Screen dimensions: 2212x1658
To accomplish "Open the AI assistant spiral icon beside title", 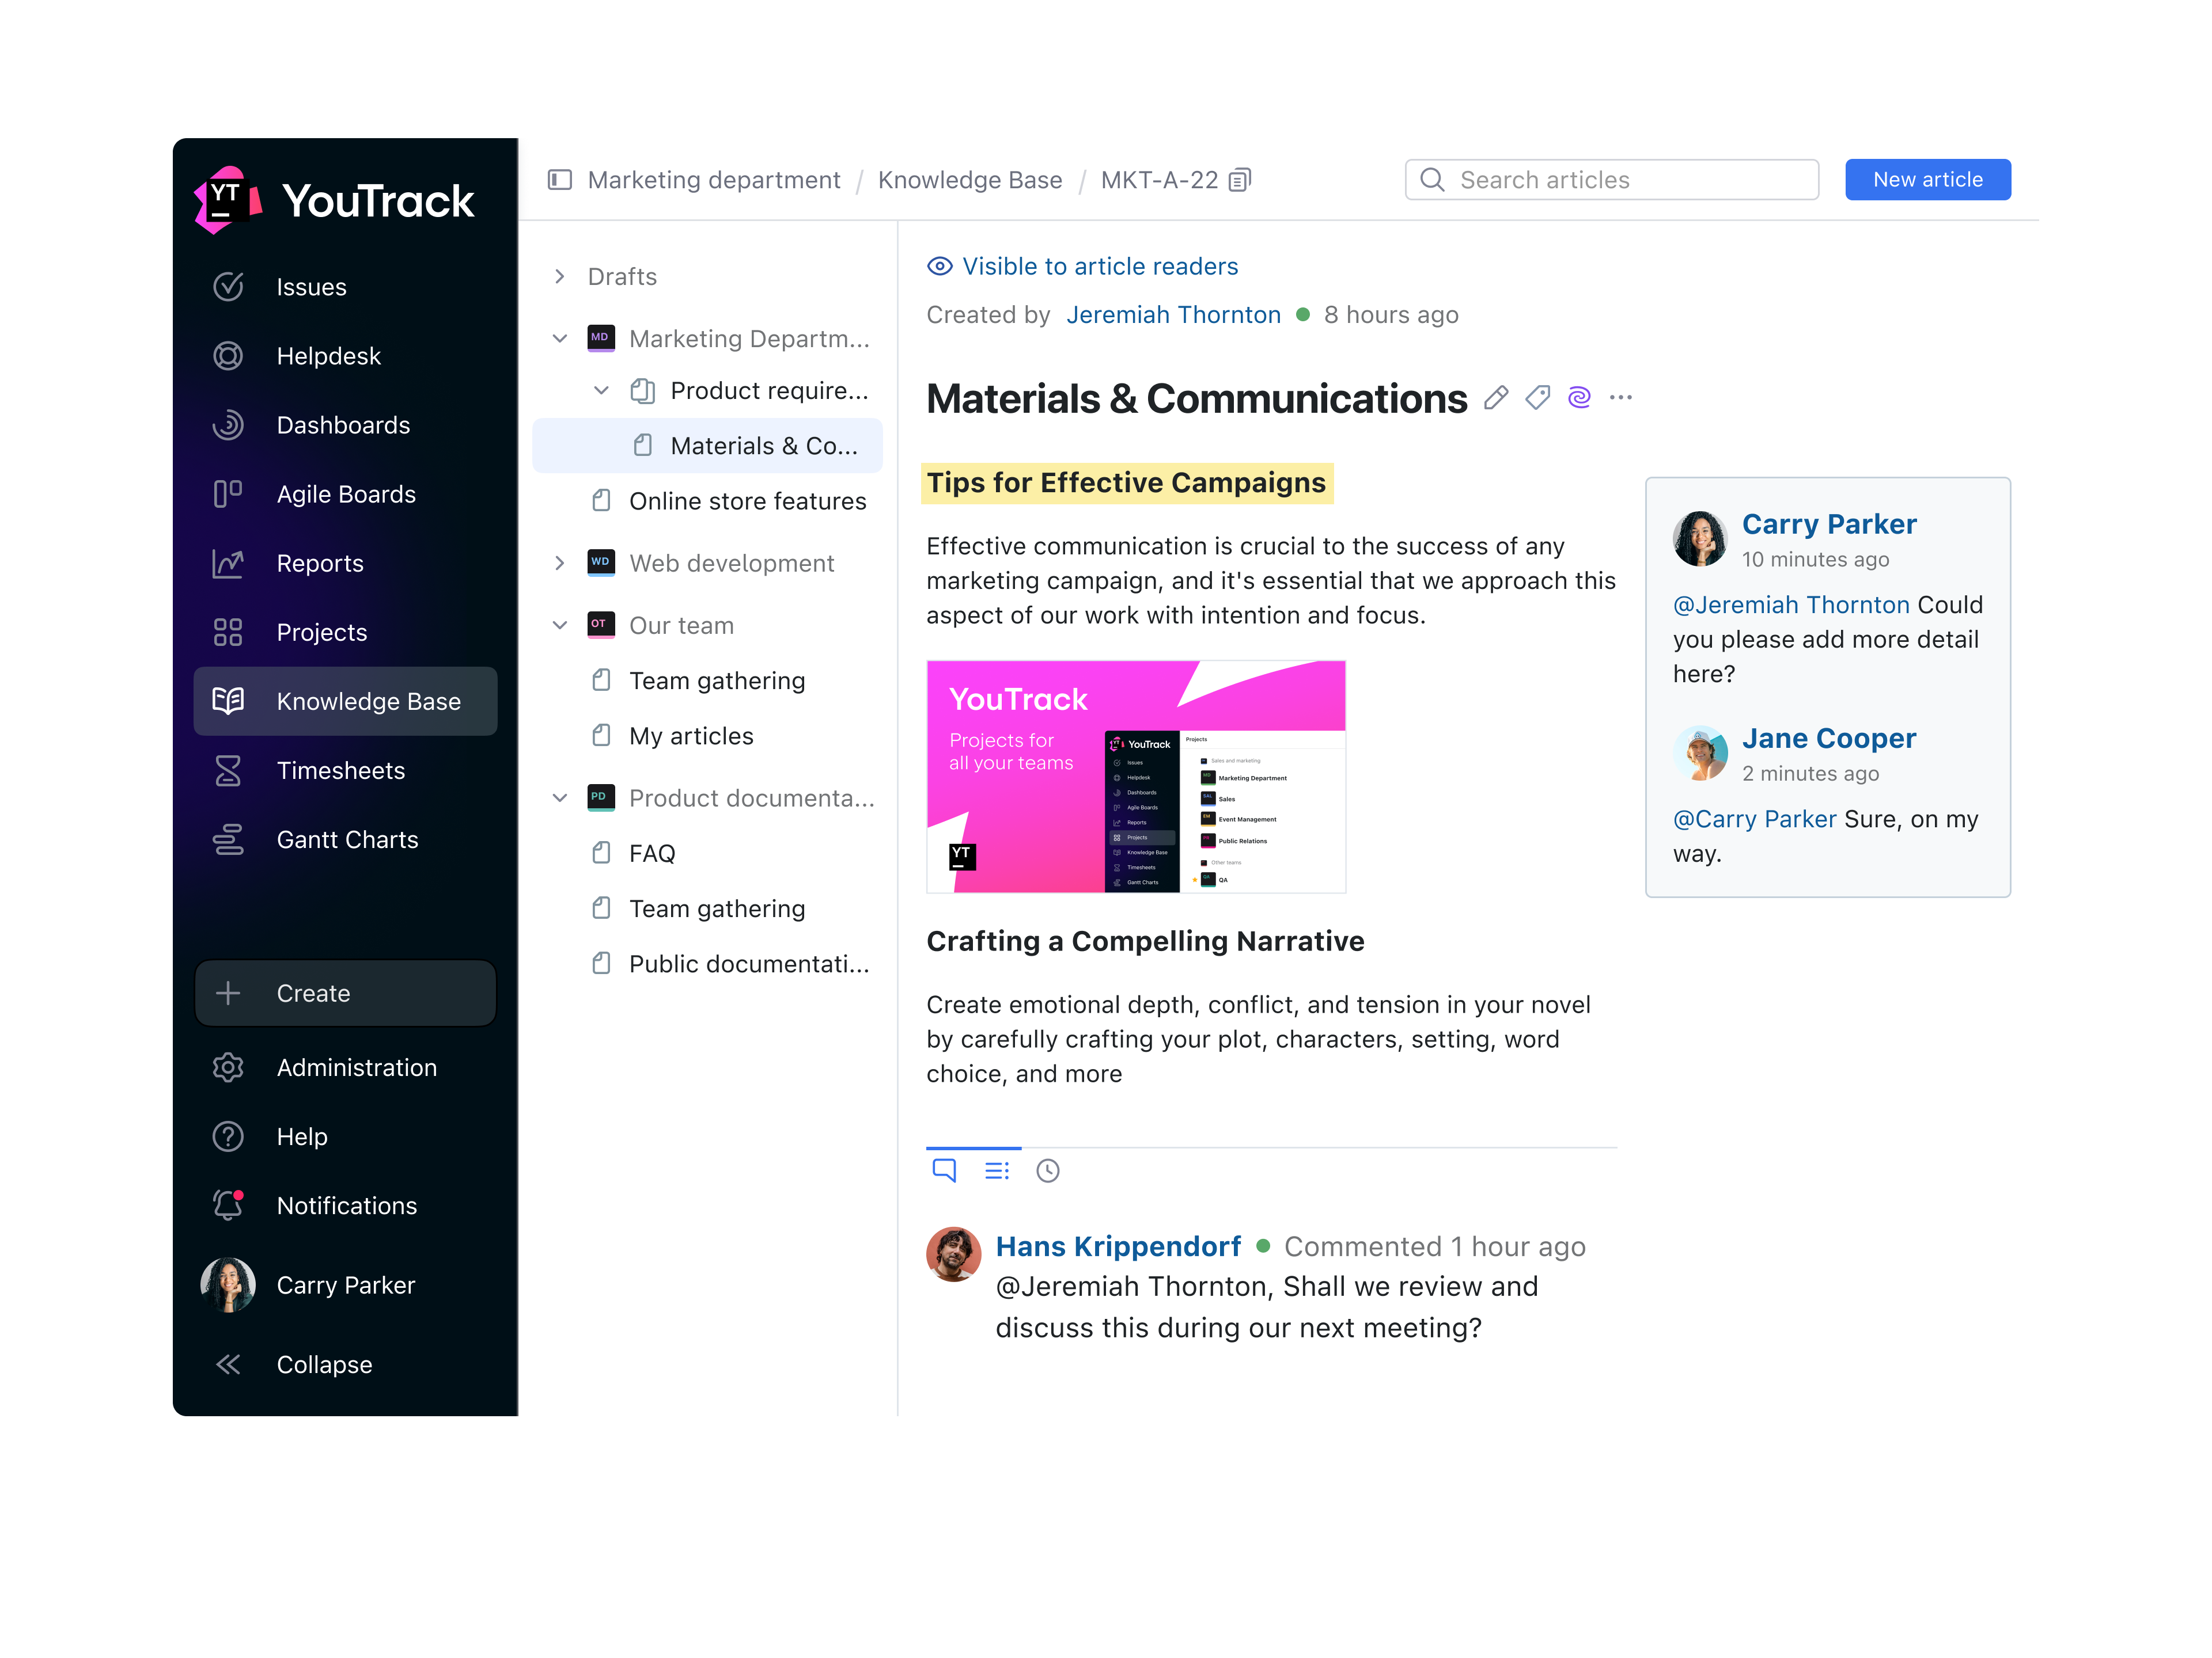I will (1579, 397).
